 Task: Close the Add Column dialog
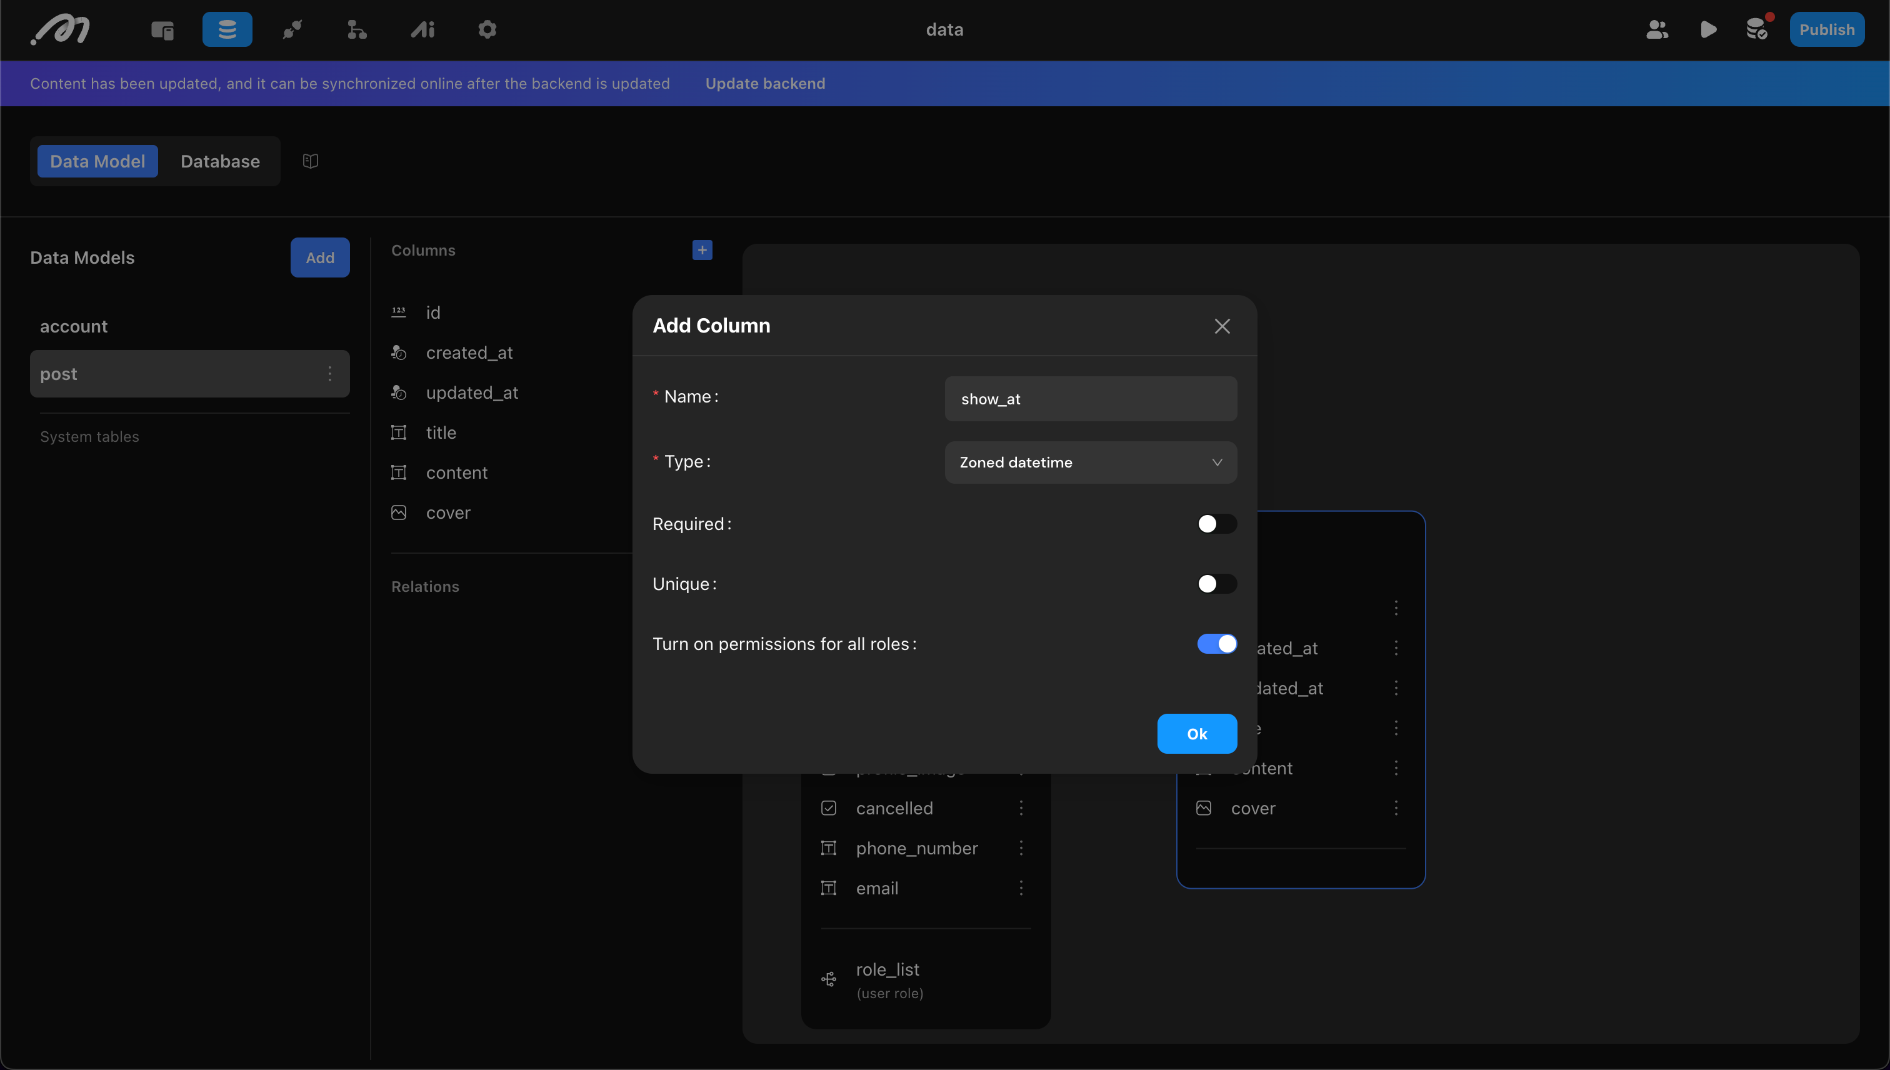pos(1222,326)
